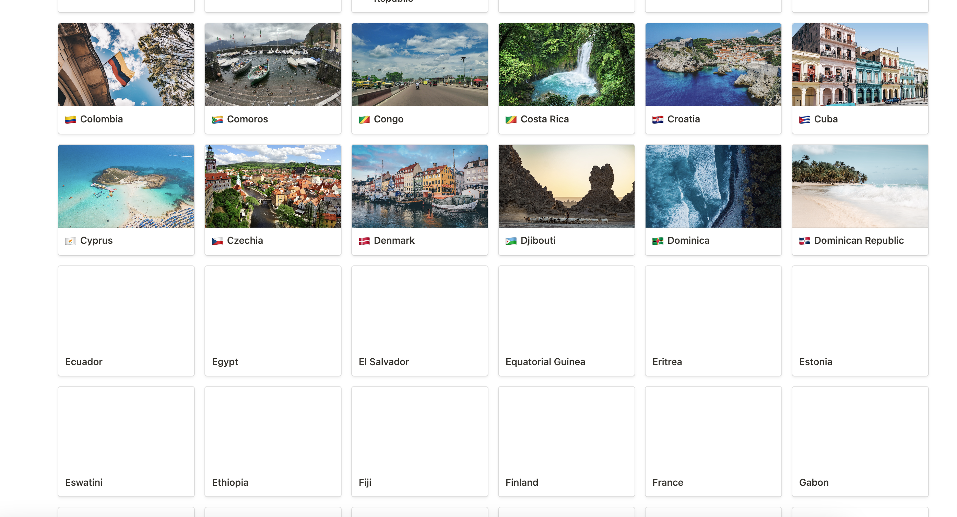The height and width of the screenshot is (517, 957).
Task: Open the Gabon card
Action: pyautogui.click(x=860, y=442)
